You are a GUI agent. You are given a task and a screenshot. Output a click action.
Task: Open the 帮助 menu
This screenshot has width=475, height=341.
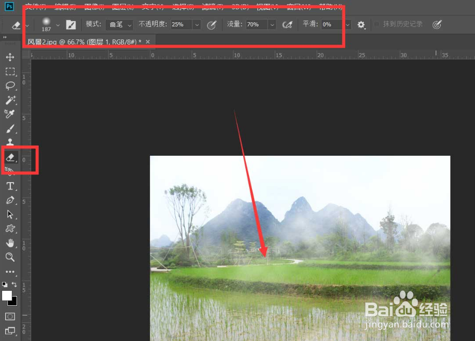pos(331,7)
